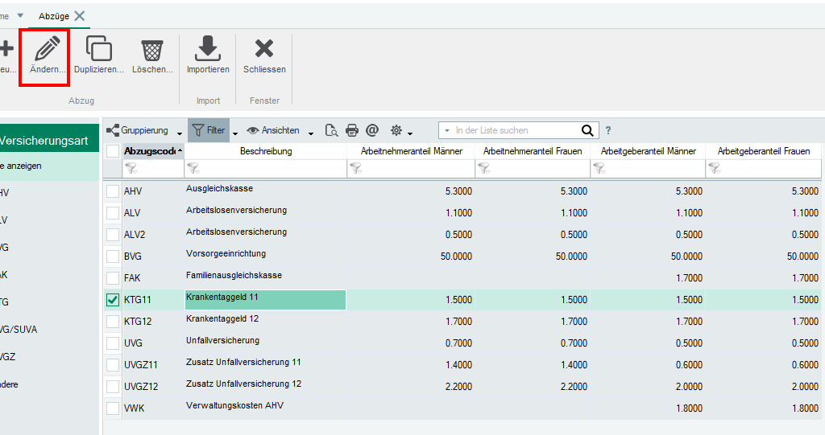Click Arbeitgeberanteil Frauen column header
825x435 pixels.
[x=764, y=151]
